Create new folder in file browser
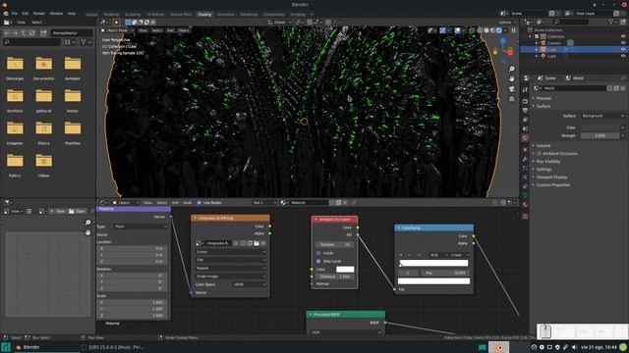The image size is (629, 353). click(43, 32)
